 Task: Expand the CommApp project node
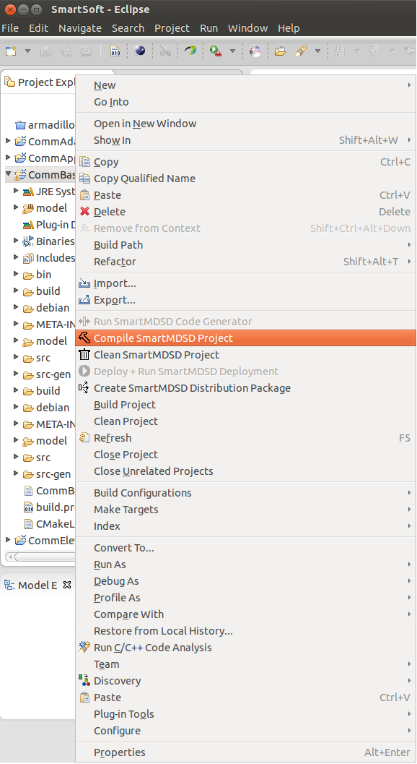(x=8, y=158)
